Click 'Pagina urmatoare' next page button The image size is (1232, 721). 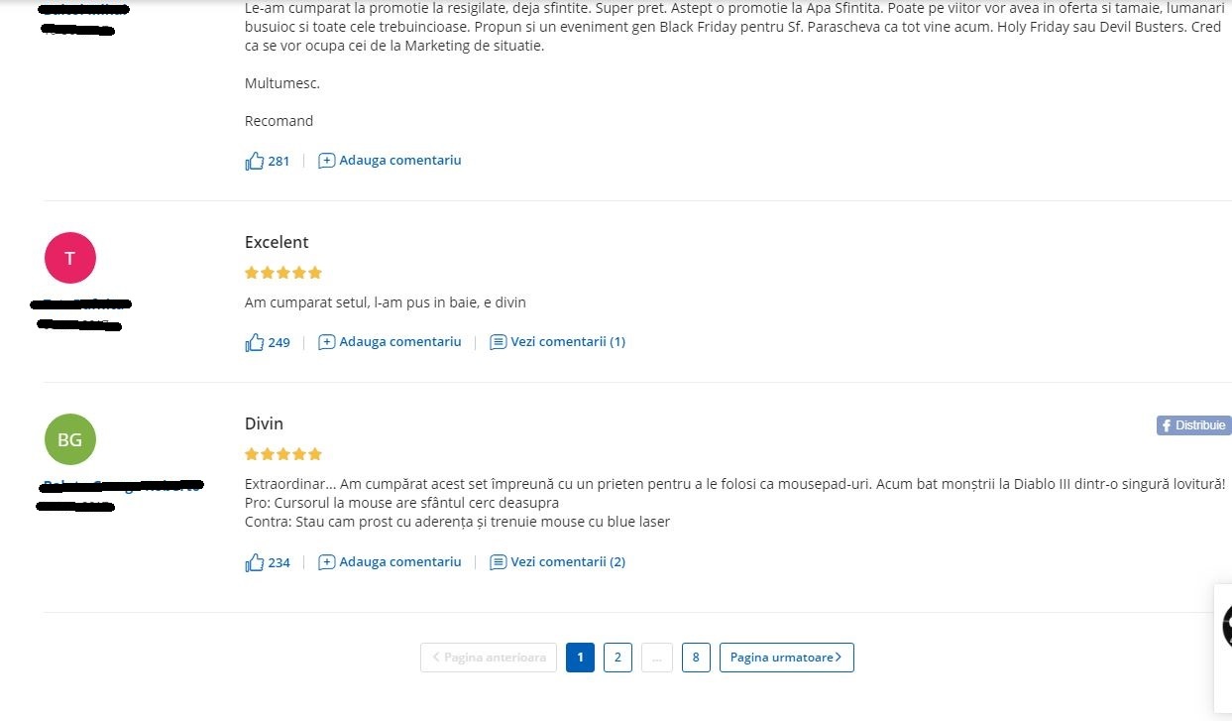786,658
